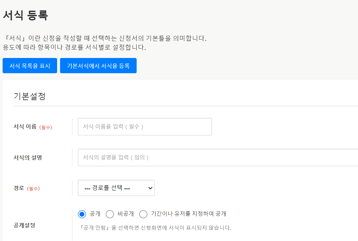Choose the 비공개 radio option
Screen dimensions: 358x241
click(x=110, y=214)
